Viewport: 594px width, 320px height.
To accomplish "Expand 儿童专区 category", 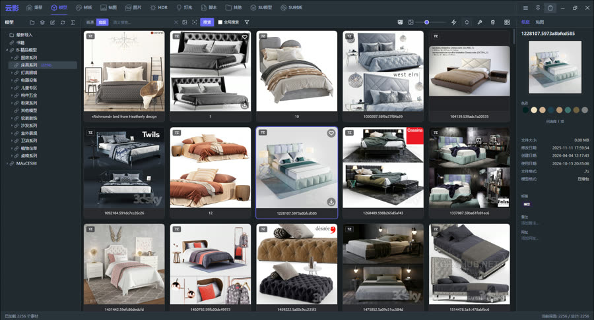I will point(12,88).
